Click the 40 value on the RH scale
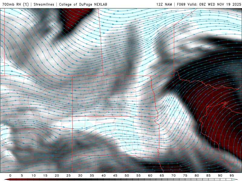This screenshot has width=242, height=181. pos(103,176)
